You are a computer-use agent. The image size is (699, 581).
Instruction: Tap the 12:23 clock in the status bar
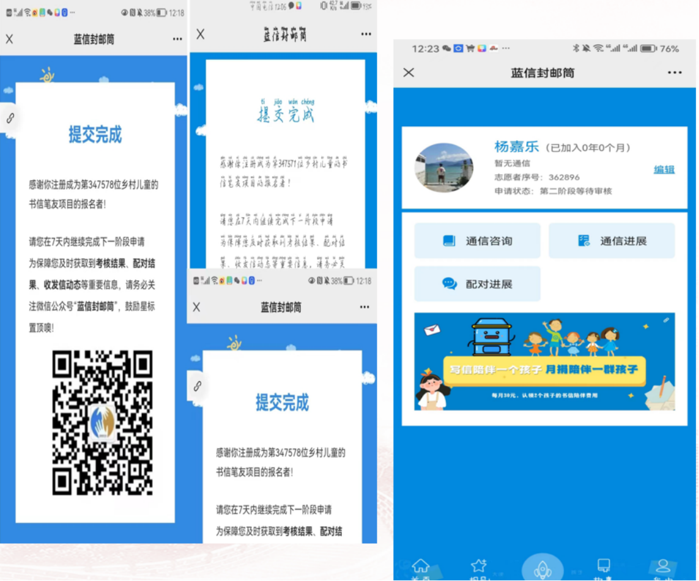click(x=425, y=49)
